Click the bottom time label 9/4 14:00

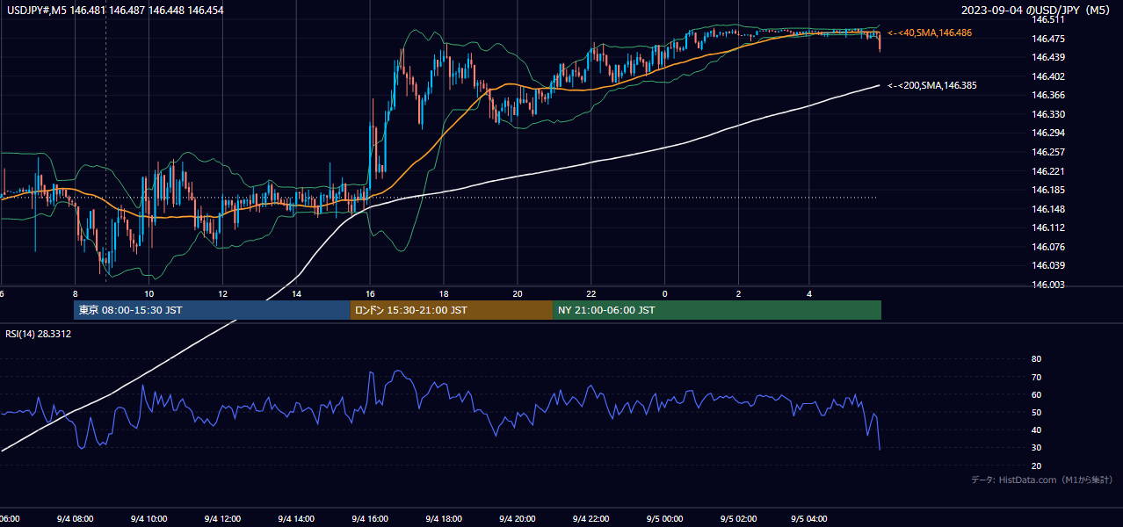(296, 518)
